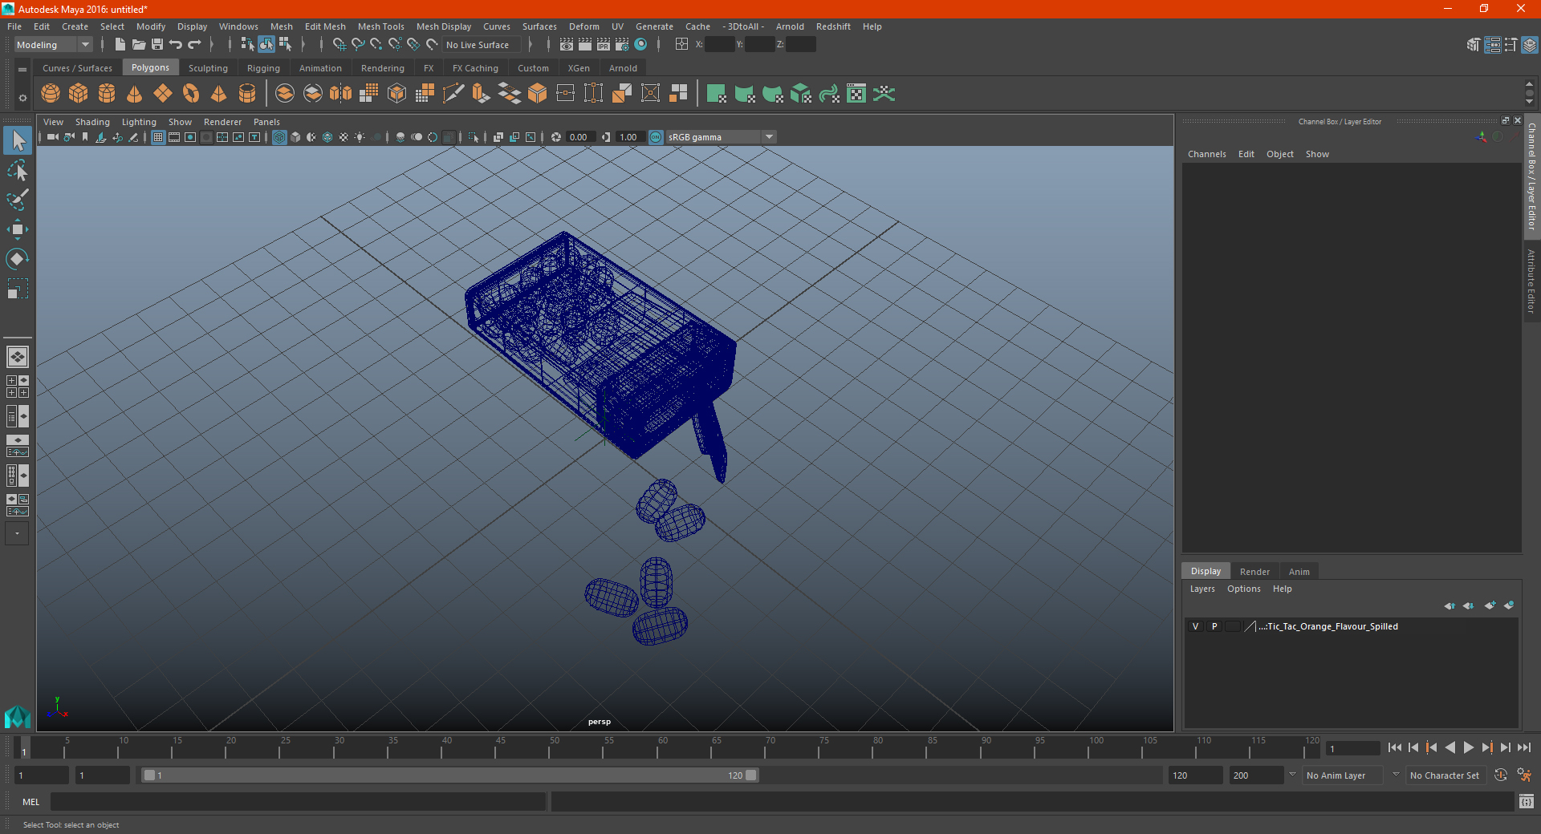The image size is (1541, 834).
Task: Activate the Lasso select tool
Action: [18, 171]
